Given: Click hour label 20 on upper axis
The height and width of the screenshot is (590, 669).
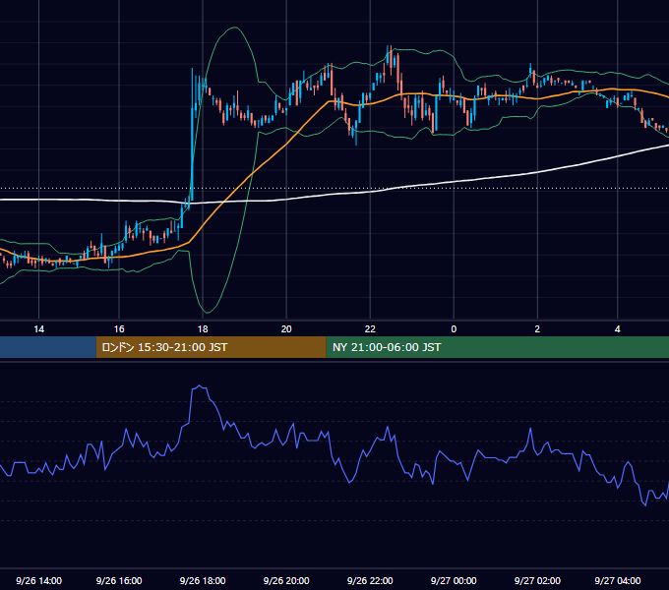Looking at the screenshot, I should click(286, 329).
